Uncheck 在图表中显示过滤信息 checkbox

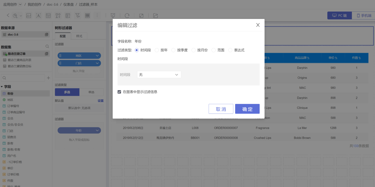(119, 92)
